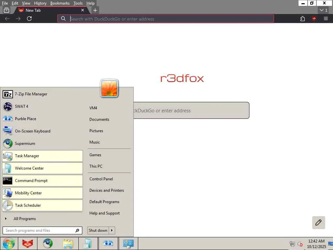Open Mobility Center from Start menu

[x=42, y=193]
